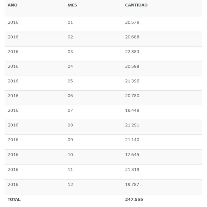Click the quantity 21.319 for month 11
The image size is (207, 207).
point(132,169)
